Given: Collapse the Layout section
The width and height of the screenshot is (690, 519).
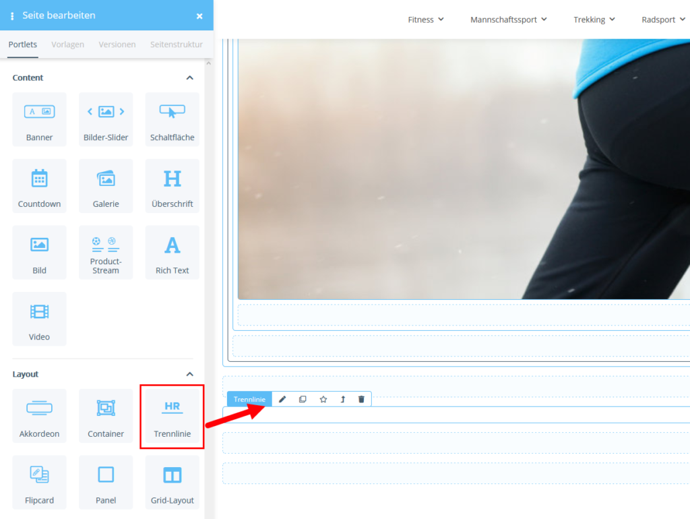Looking at the screenshot, I should (189, 375).
